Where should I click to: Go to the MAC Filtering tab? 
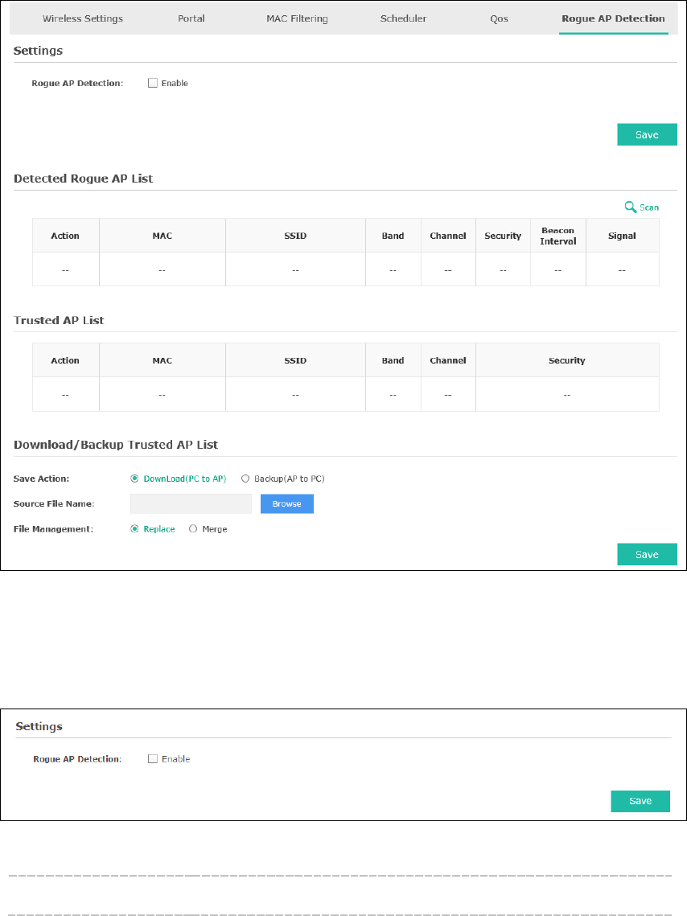coord(297,18)
